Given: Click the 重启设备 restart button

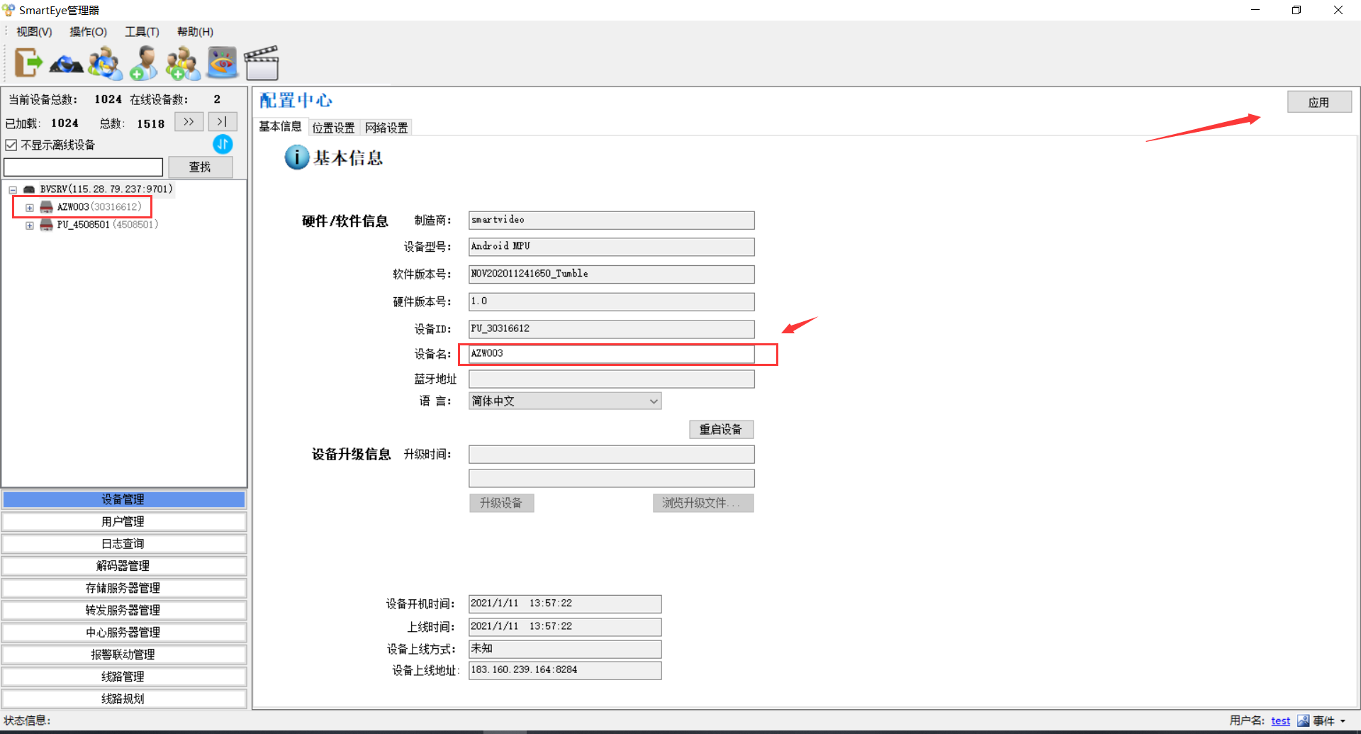Looking at the screenshot, I should [721, 430].
